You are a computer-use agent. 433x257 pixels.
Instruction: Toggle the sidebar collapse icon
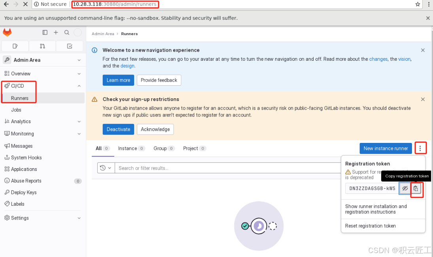click(x=45, y=32)
